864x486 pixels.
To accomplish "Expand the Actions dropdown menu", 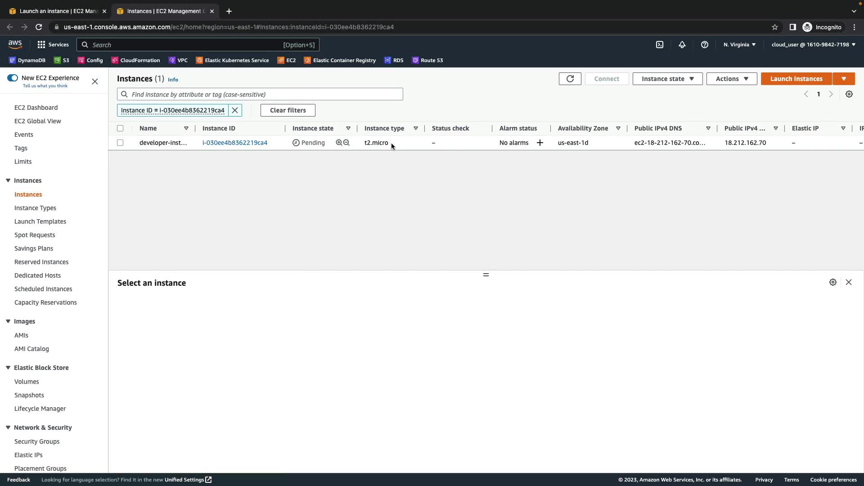I will tap(731, 79).
